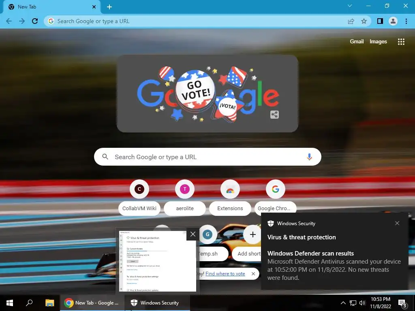Open the CollabVM Wiki shortcut
Image resolution: width=415 pixels, height=311 pixels.
pyautogui.click(x=139, y=197)
